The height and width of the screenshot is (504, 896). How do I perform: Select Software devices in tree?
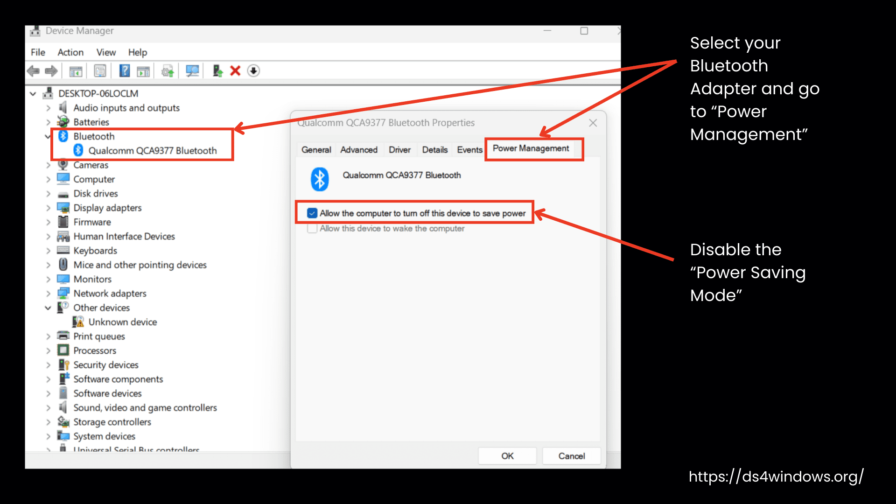[x=107, y=393]
